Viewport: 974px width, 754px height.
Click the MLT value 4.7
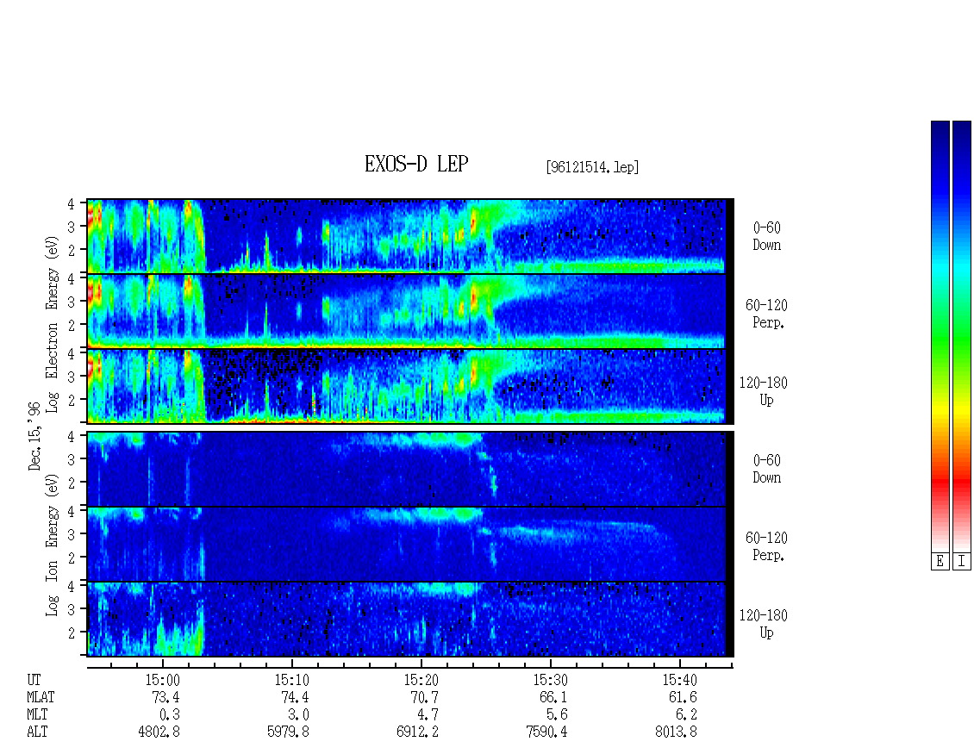428,715
